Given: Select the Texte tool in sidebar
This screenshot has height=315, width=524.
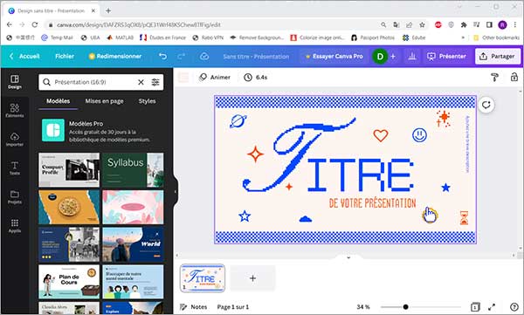Looking at the screenshot, I should click(x=15, y=168).
